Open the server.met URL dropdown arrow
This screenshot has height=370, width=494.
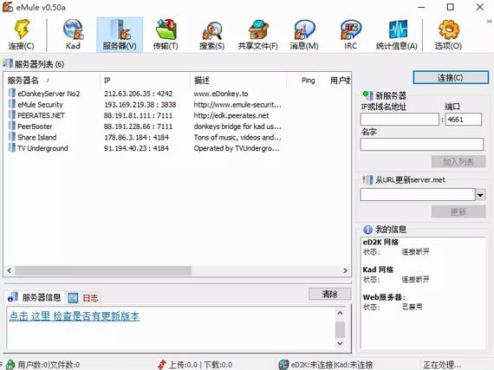tap(480, 195)
